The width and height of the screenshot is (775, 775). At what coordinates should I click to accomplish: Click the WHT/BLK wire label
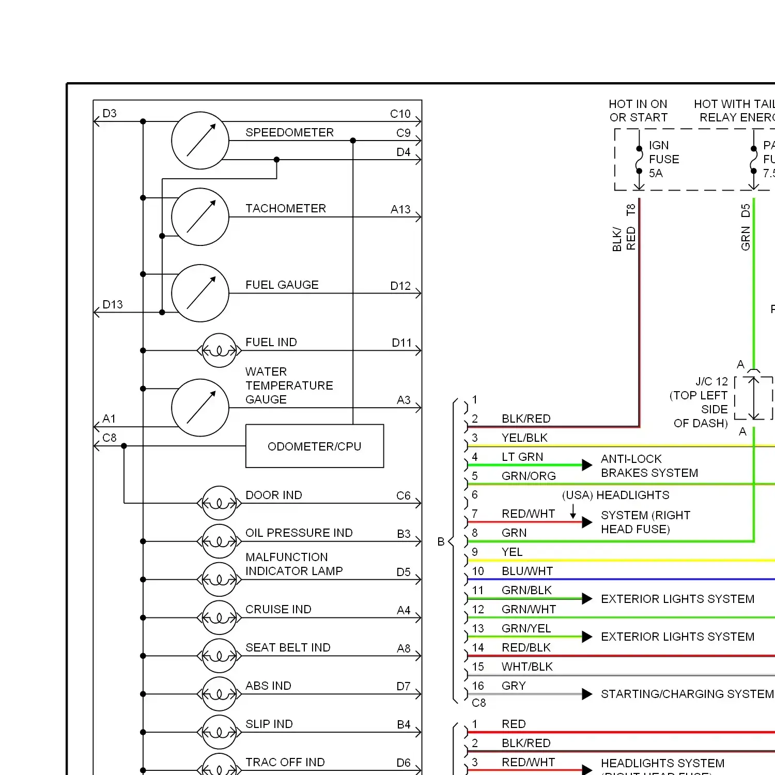tap(527, 667)
